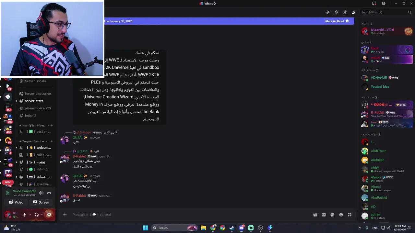The height and width of the screenshot is (233, 415).
Task: Open Youssef biso member profile
Action: coord(387,87)
